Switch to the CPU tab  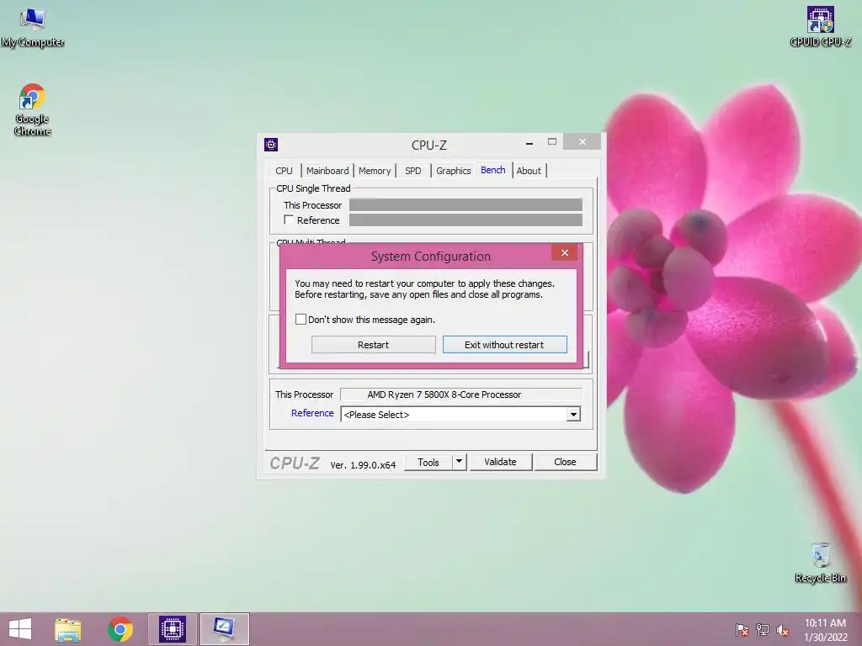[285, 171]
